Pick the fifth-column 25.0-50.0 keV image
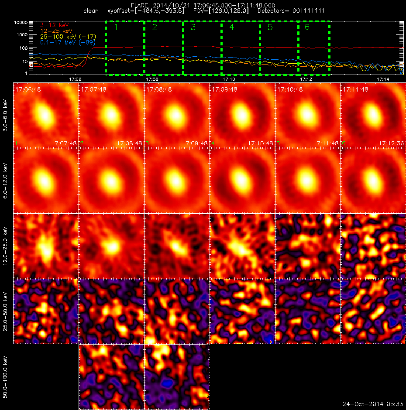The width and height of the screenshot is (406, 410). coord(308,311)
